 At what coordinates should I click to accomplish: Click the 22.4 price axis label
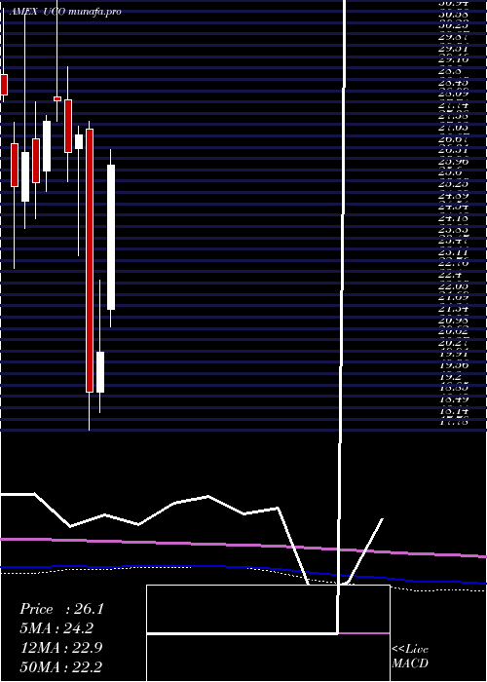click(450, 275)
